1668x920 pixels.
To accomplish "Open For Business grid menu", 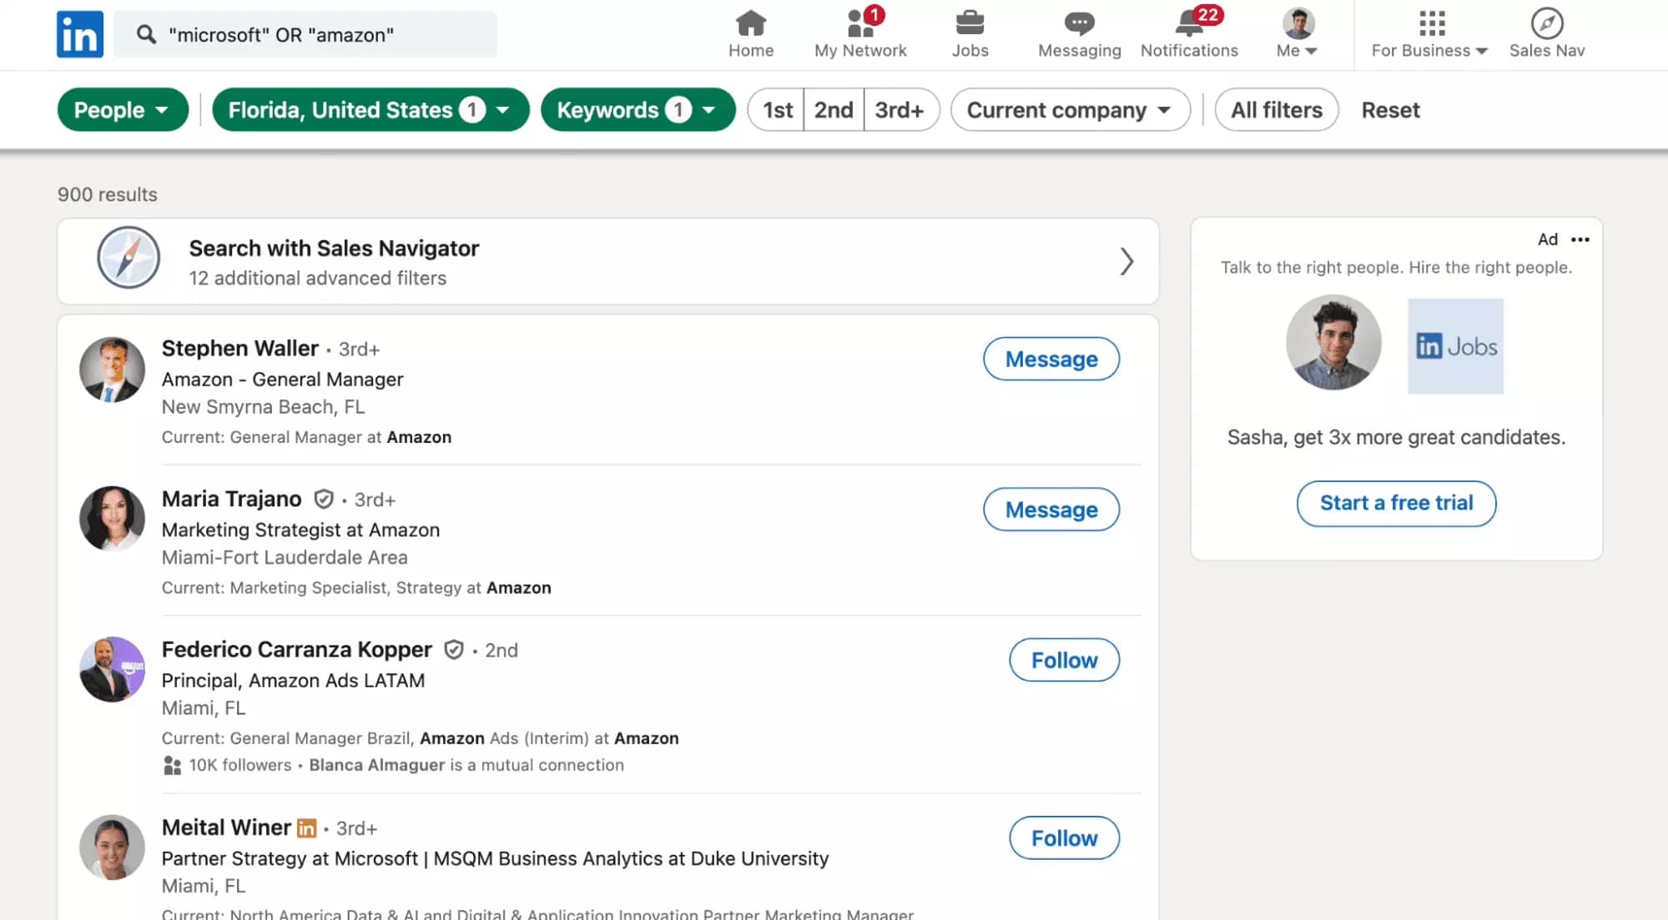I will pyautogui.click(x=1429, y=34).
